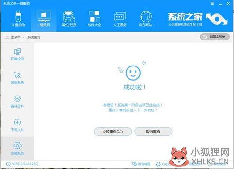Close the 系统之家 window
The image size is (234, 169).
pos(228,3)
